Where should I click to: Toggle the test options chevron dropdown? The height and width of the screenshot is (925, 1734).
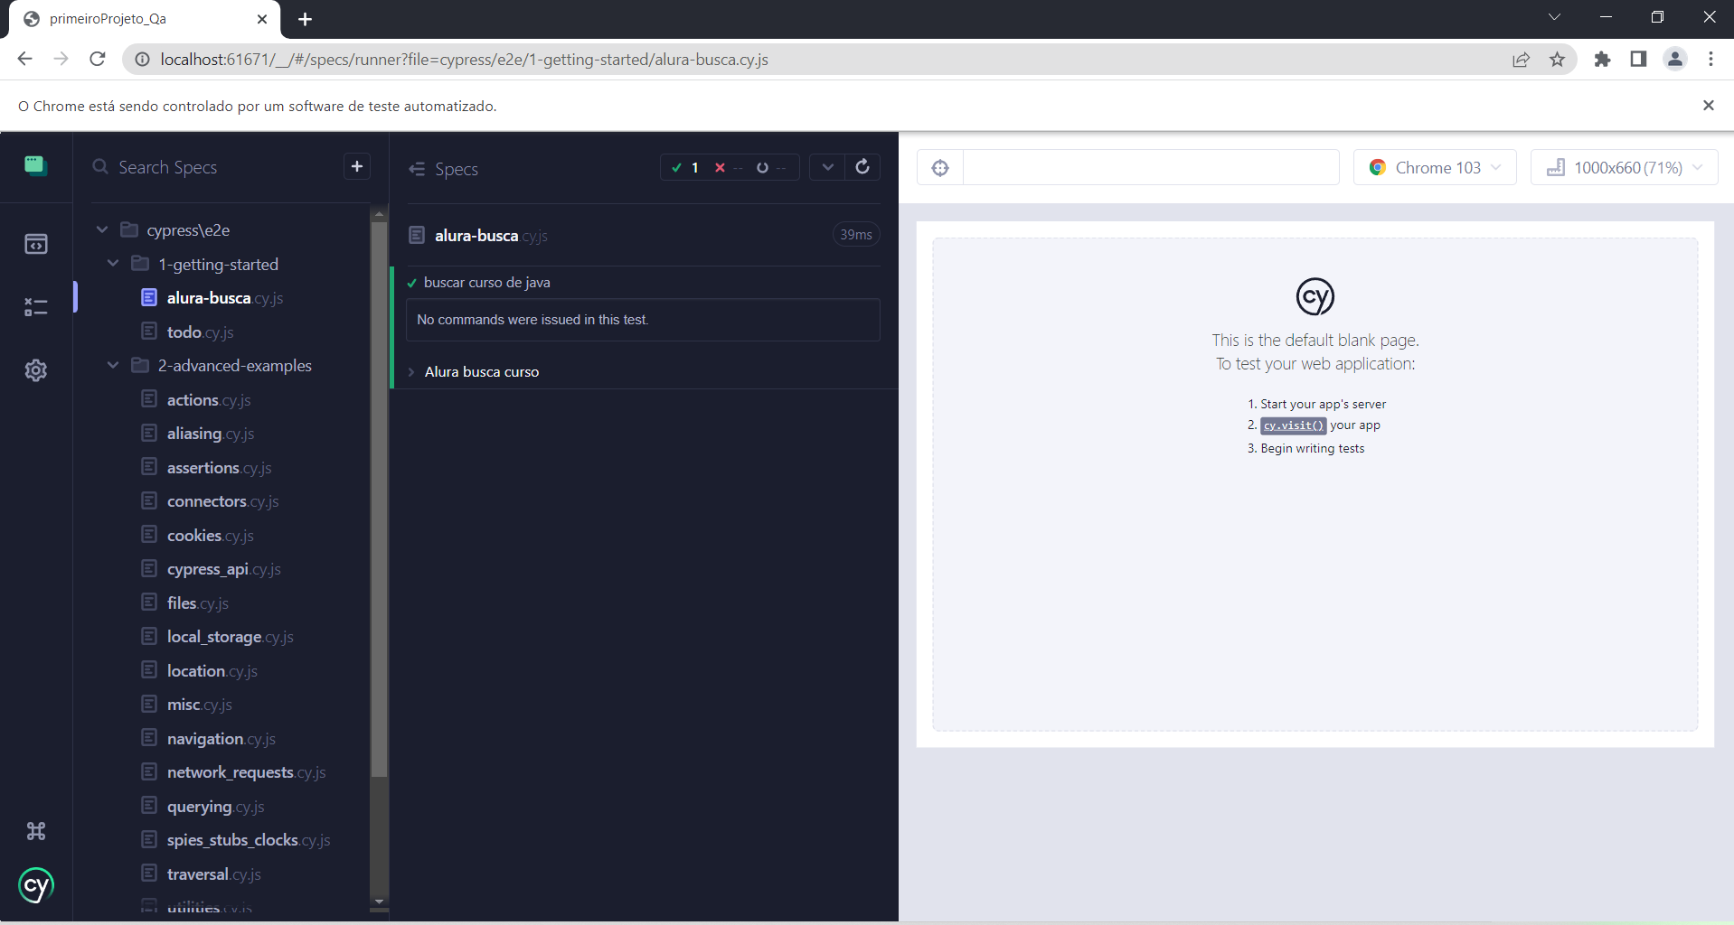coord(827,167)
